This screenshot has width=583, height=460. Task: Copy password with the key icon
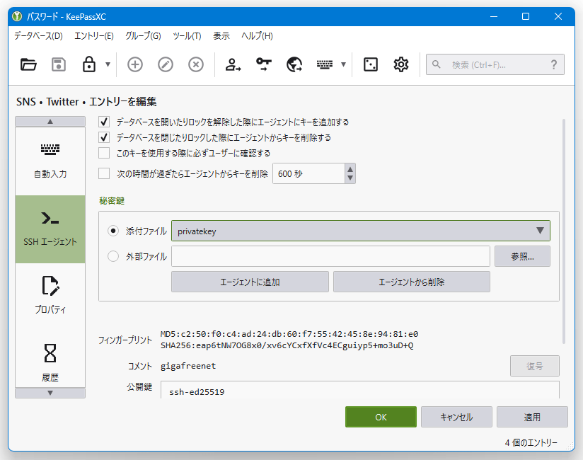tap(264, 64)
